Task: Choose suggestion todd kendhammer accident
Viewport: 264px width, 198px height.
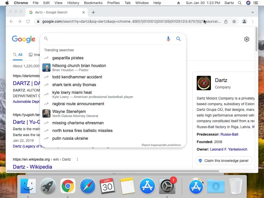Action: (113, 77)
